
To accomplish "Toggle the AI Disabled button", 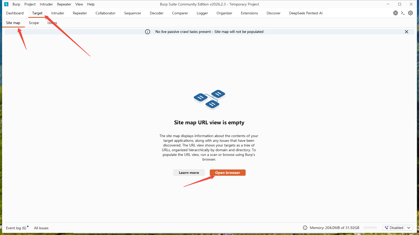I will pyautogui.click(x=394, y=228).
